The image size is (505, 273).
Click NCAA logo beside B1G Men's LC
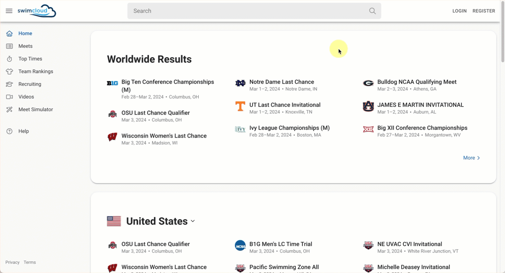tap(240, 245)
